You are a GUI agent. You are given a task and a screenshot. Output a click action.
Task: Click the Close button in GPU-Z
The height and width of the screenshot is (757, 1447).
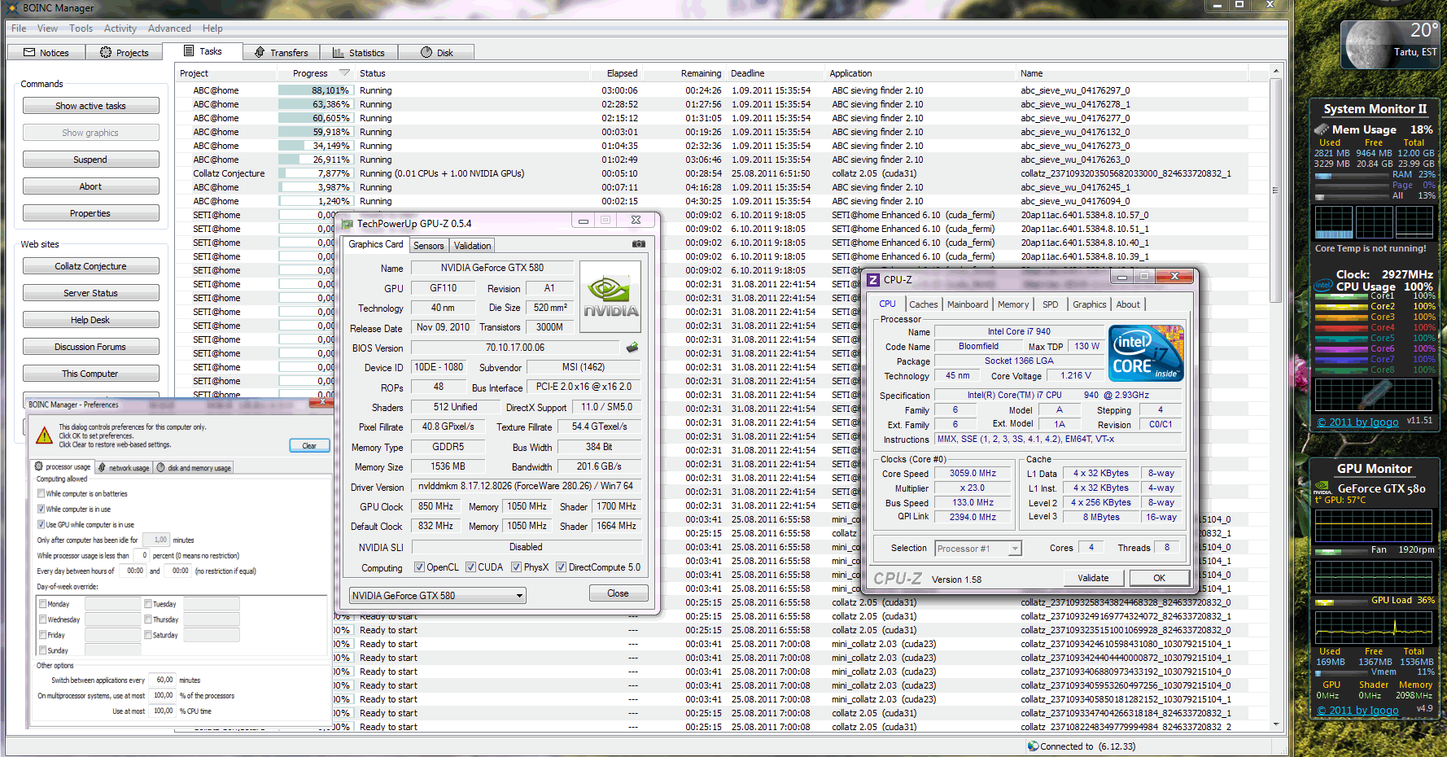618,593
